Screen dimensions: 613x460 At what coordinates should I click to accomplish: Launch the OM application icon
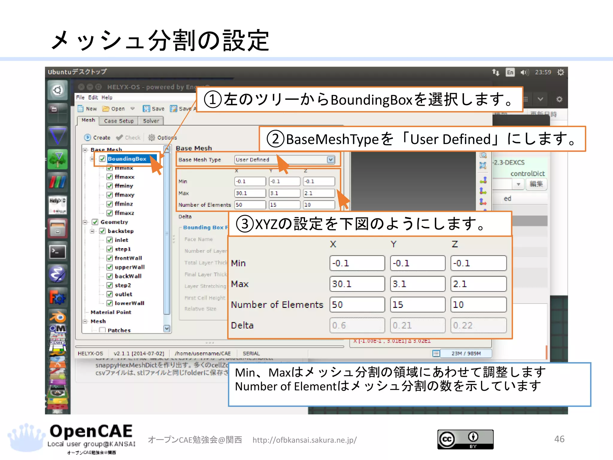tap(57, 329)
